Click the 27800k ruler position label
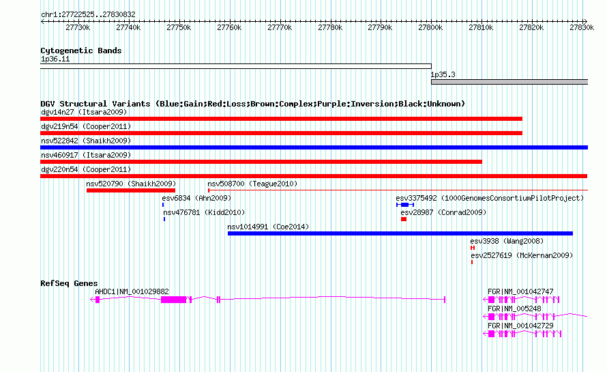 (430, 27)
